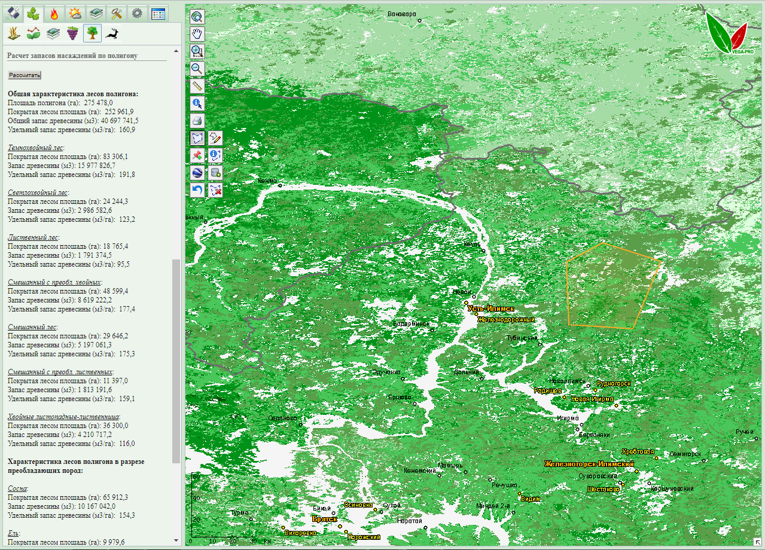Open the satellite data tab
This screenshot has width=765, height=550.
point(13,13)
